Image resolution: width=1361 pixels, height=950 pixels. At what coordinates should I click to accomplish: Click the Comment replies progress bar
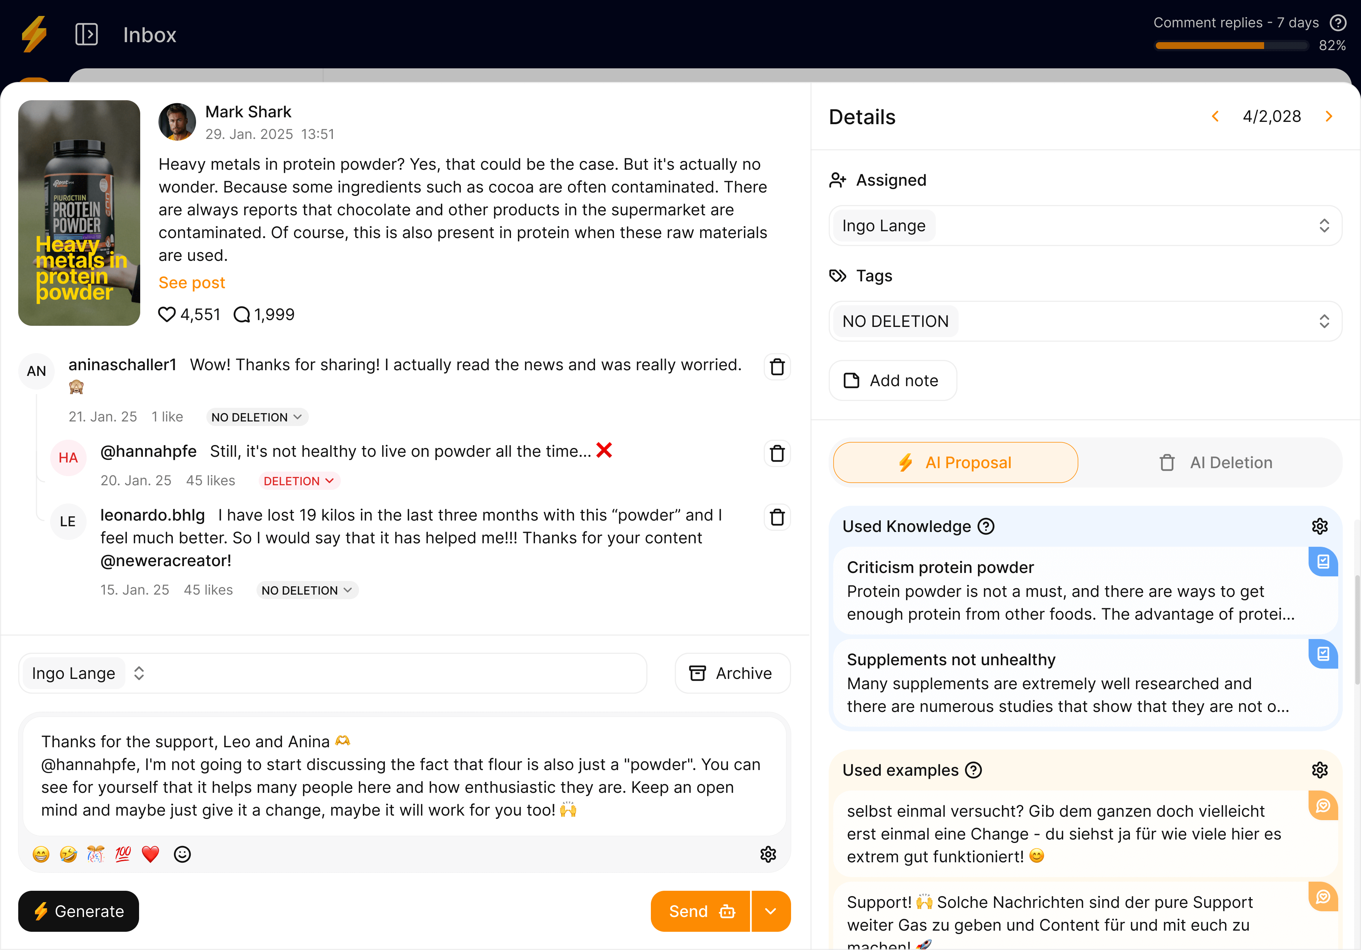[x=1232, y=46]
